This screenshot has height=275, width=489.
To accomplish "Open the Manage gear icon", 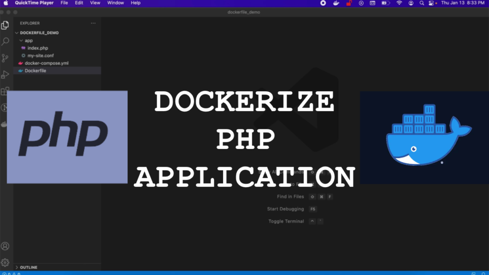I will point(5,262).
